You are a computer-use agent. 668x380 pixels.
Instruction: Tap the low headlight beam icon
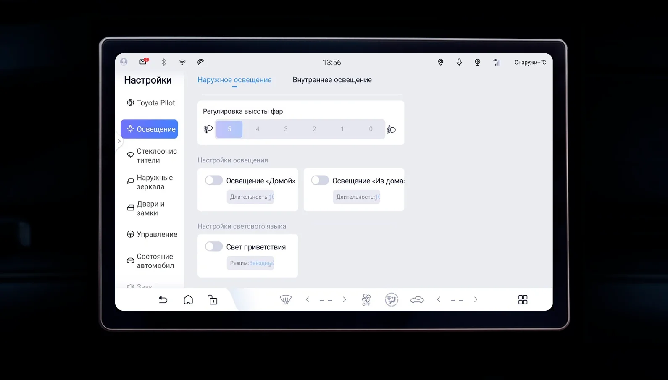click(208, 129)
